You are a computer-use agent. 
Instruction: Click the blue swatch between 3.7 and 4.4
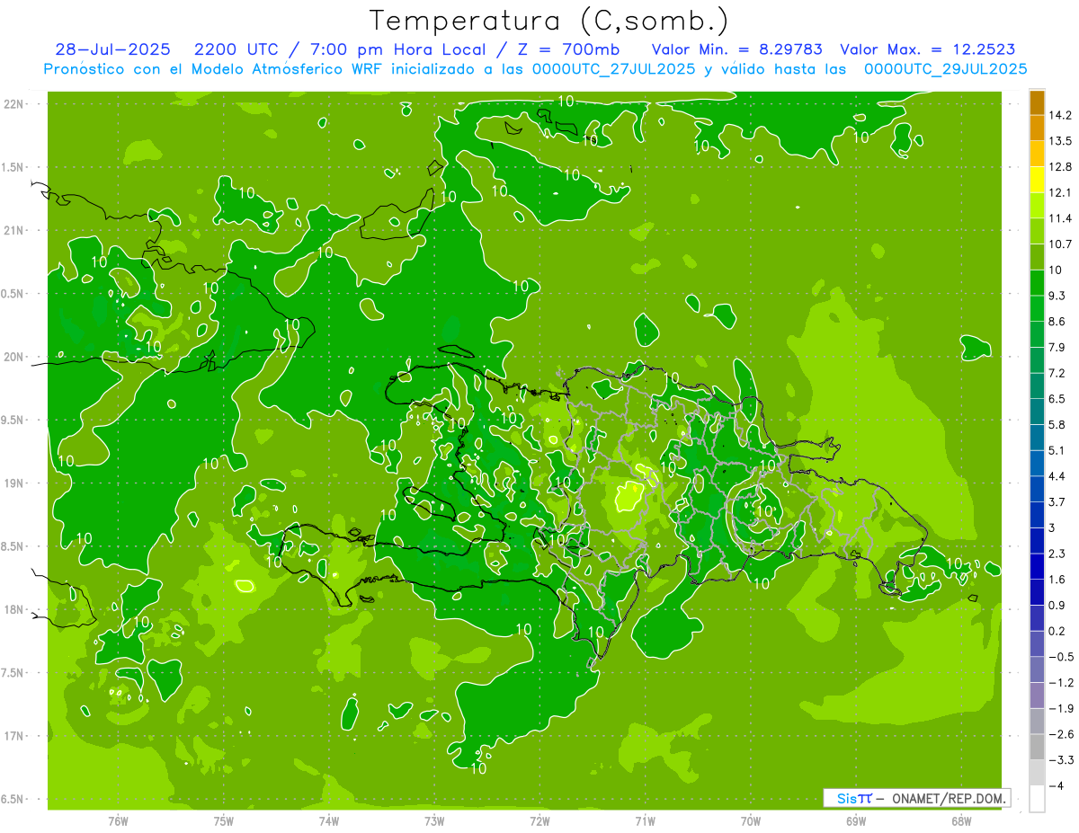(1037, 489)
